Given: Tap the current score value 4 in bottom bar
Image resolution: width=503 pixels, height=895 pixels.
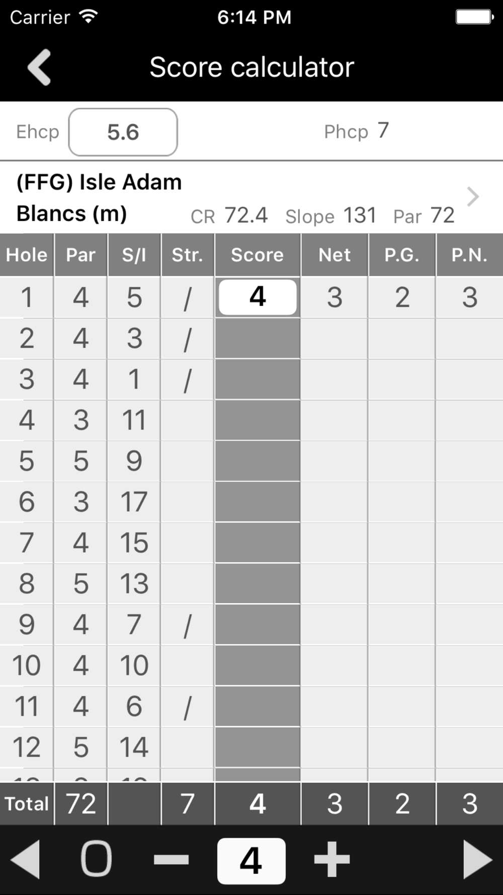Looking at the screenshot, I should (251, 861).
